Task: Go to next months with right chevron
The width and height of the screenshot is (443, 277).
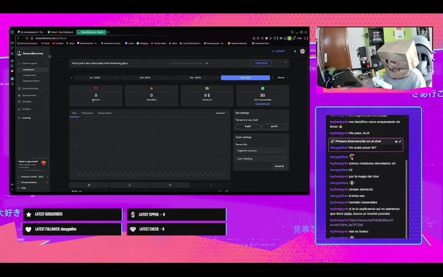Action: tap(272, 78)
